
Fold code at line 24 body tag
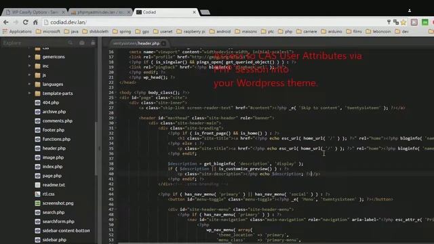click(116, 92)
